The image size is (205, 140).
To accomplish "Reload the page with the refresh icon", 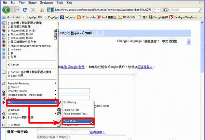I will coord(25,10).
